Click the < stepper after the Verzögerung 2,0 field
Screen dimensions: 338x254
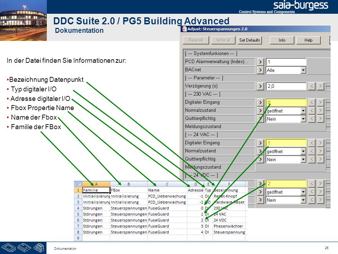(312, 86)
